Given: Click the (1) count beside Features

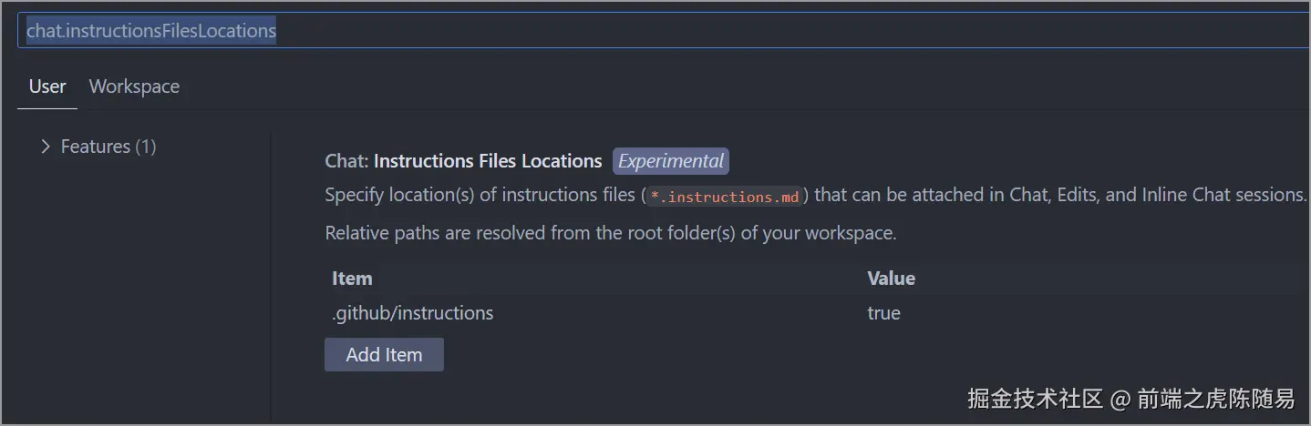Looking at the screenshot, I should click(146, 147).
